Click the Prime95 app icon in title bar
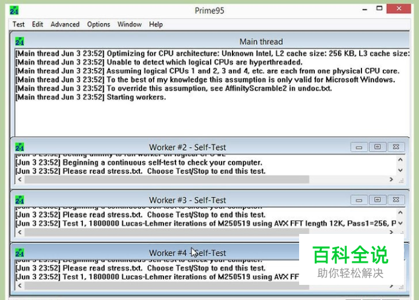The height and width of the screenshot is (300, 419). pos(14,10)
